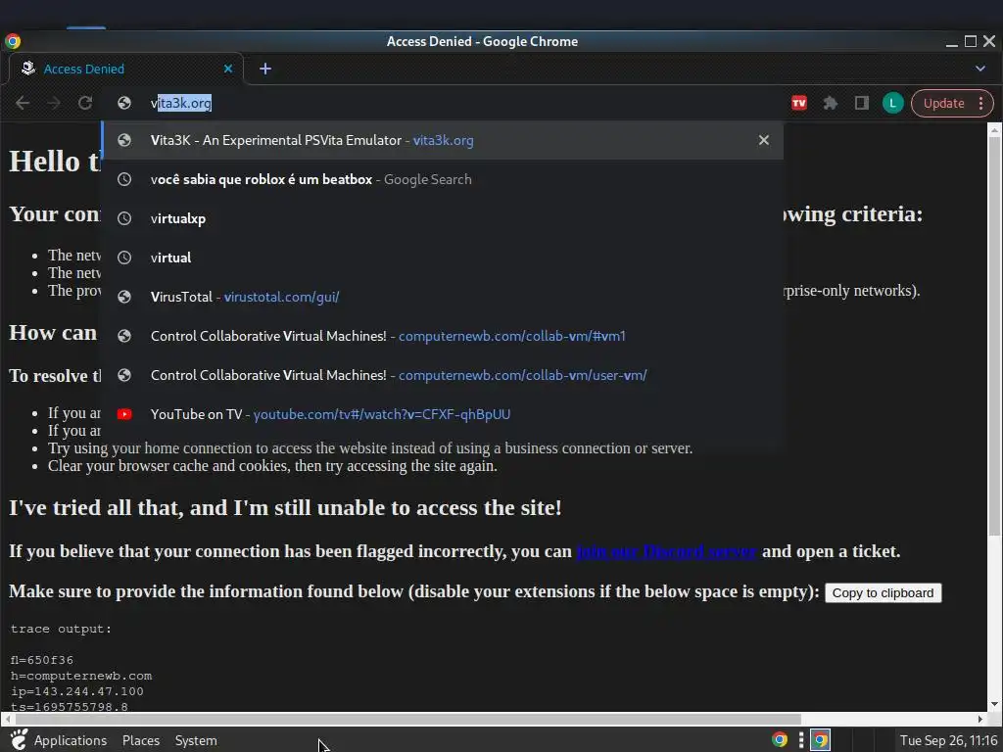Click the address bar text vita3k.org
The width and height of the screenshot is (1003, 752).
(181, 103)
